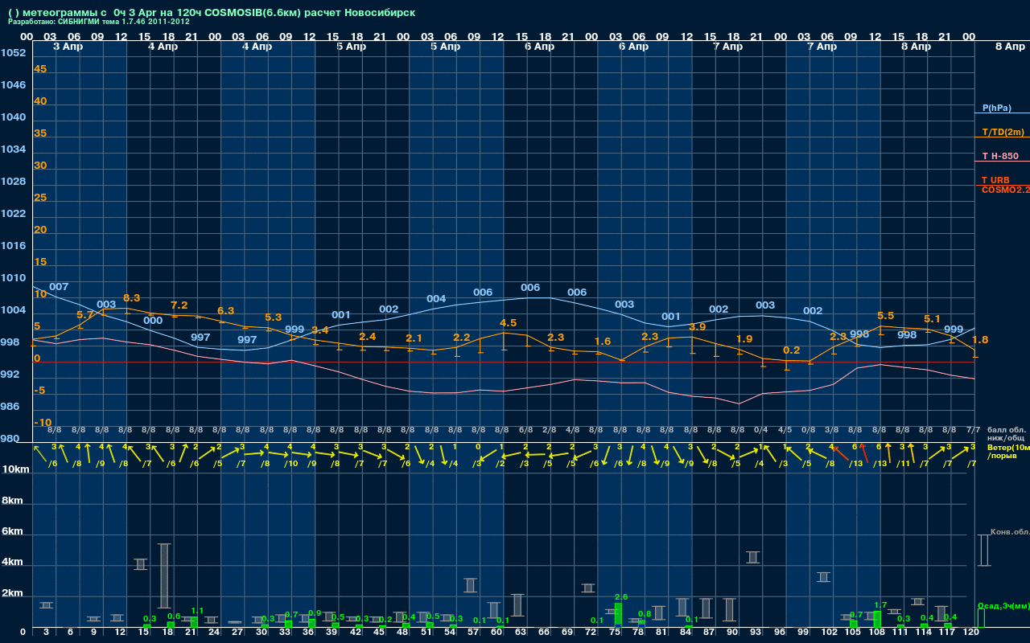The width and height of the screenshot is (1030, 643).
Task: Click the 2/8 cloud cover value
Action: click(x=550, y=430)
